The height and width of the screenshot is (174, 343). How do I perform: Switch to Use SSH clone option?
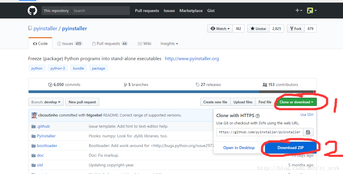click(307, 115)
